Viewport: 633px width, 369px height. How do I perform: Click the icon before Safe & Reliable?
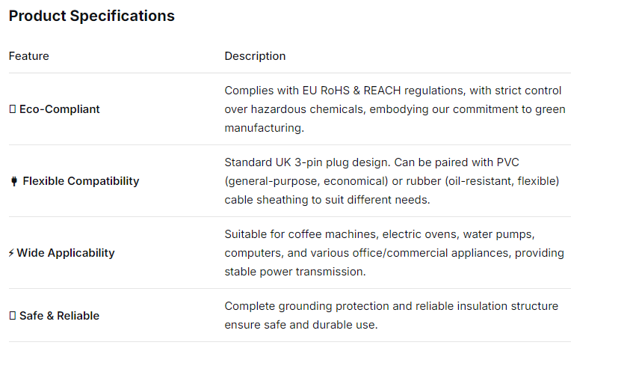coord(12,316)
